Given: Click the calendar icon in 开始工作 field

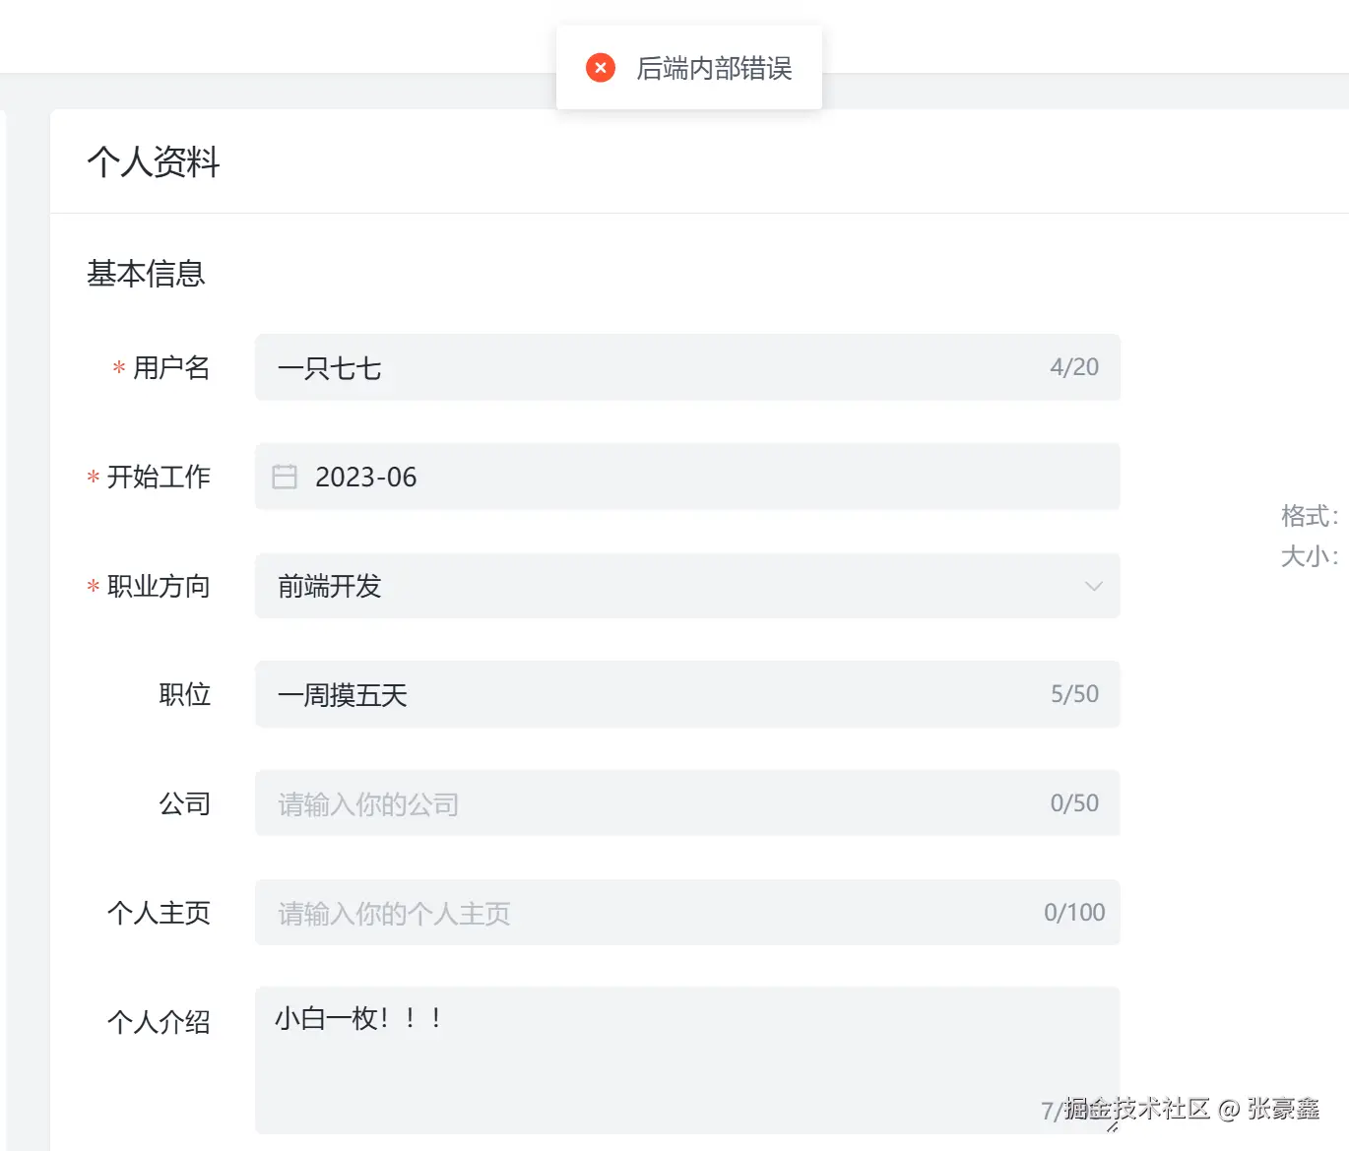Looking at the screenshot, I should [284, 477].
